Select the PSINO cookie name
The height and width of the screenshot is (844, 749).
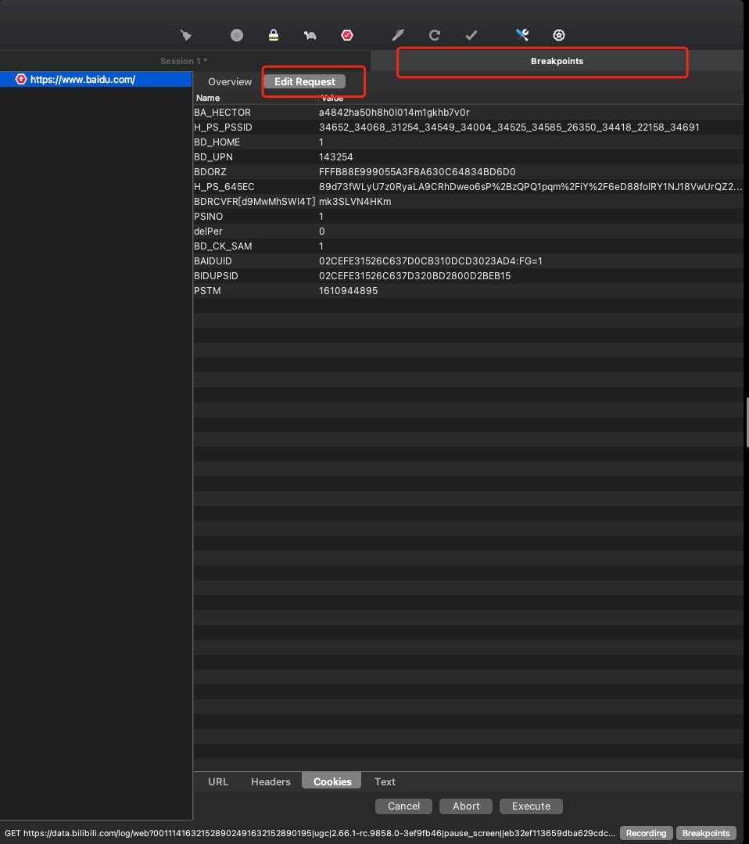pos(208,217)
